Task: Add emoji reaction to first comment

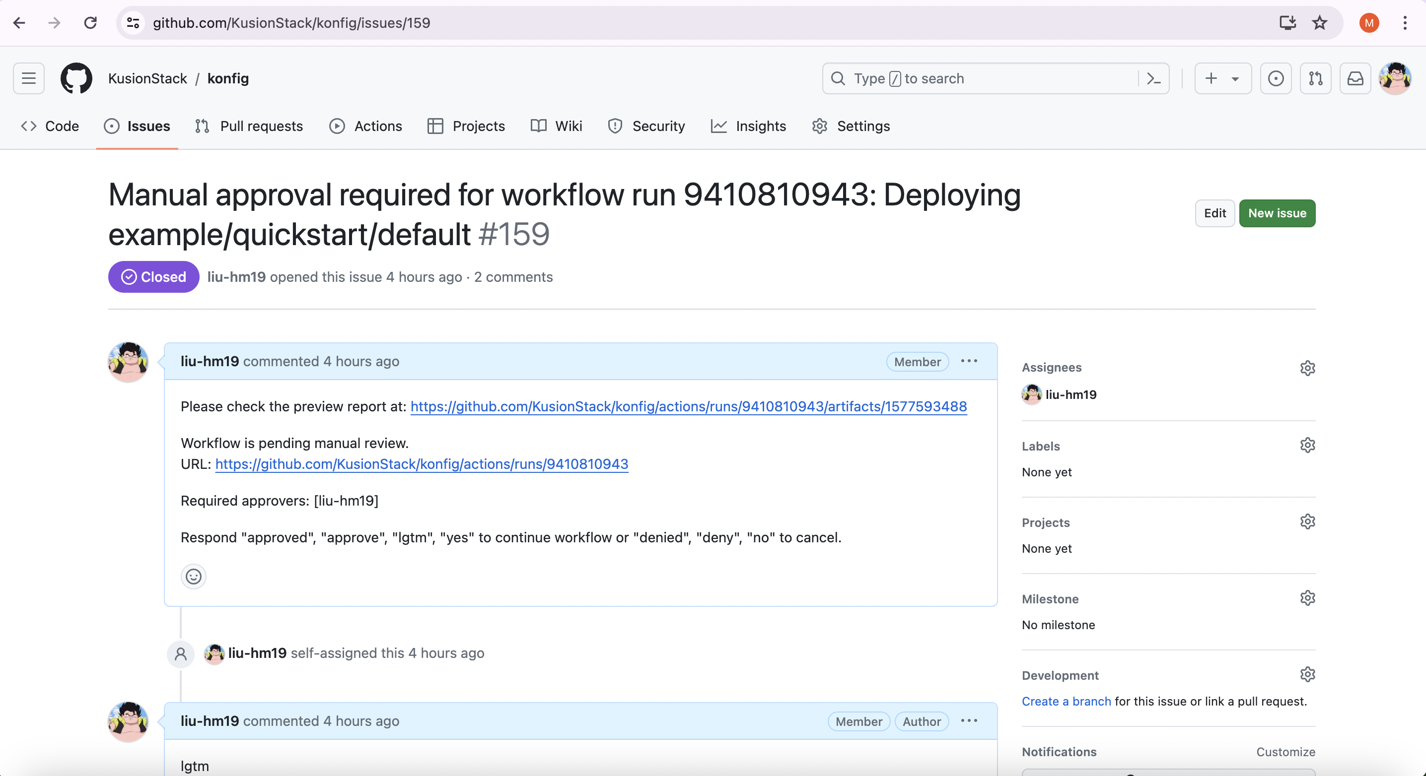Action: click(x=193, y=577)
